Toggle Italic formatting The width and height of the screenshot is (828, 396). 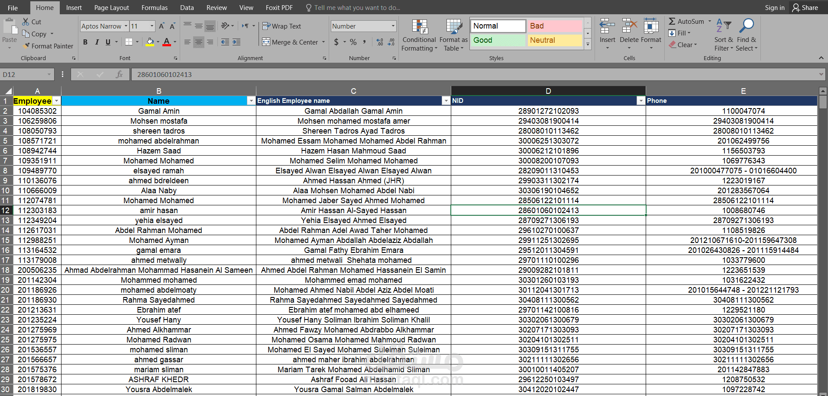(x=97, y=42)
